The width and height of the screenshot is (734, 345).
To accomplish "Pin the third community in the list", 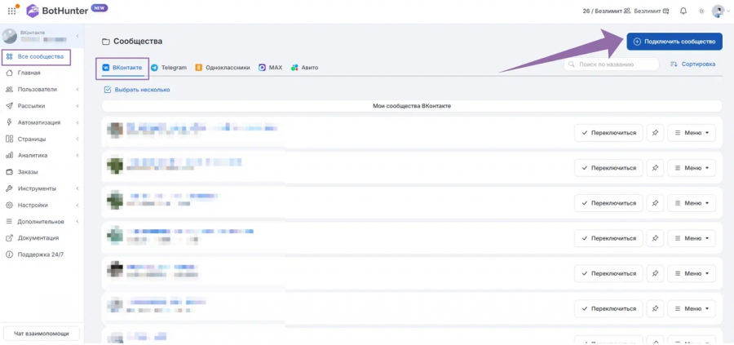I will (x=656, y=203).
